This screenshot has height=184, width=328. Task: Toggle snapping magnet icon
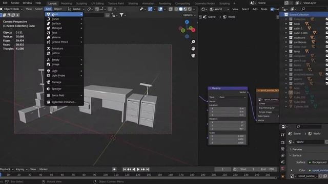click(x=97, y=9)
